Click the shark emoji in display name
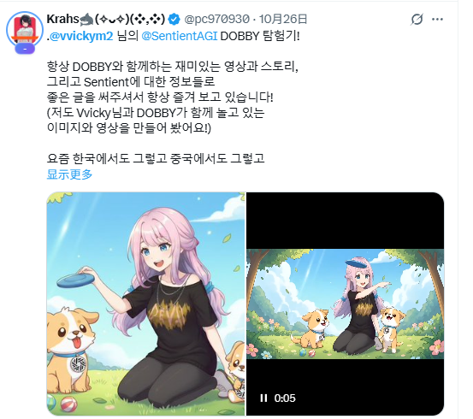473x419 pixels. pos(86,20)
